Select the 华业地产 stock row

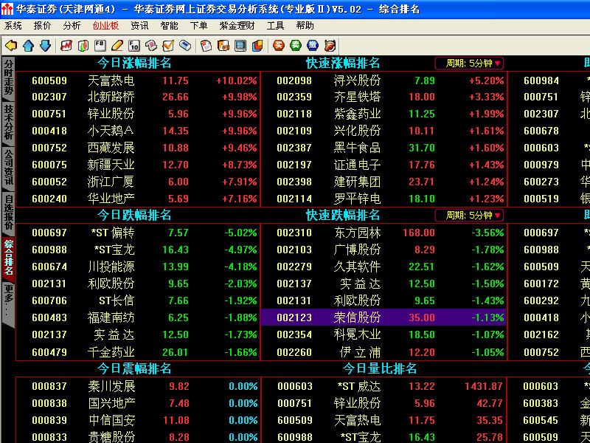coord(139,199)
